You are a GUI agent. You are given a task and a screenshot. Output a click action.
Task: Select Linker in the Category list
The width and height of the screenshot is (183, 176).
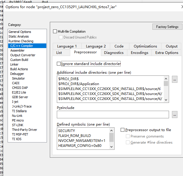point(14,64)
